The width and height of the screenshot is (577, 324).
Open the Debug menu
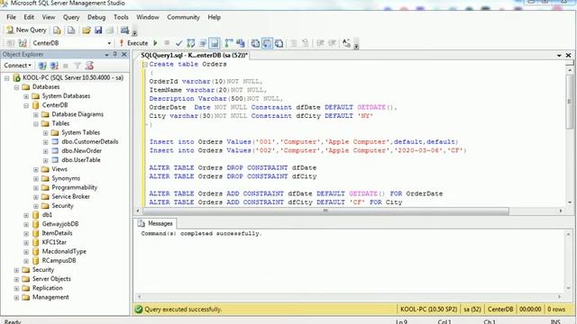(x=96, y=17)
